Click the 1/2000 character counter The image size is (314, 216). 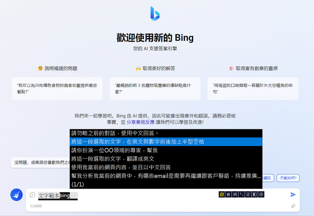pos(36,206)
